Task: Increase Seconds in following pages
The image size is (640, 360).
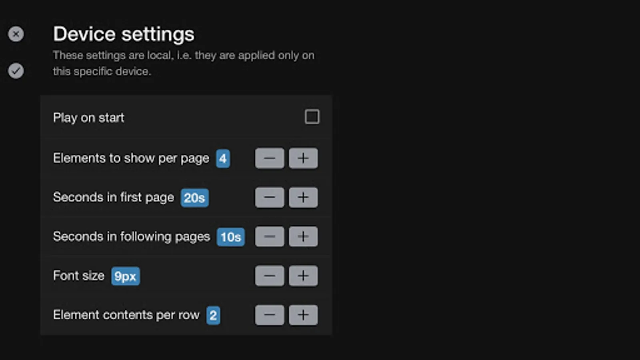Action: click(x=303, y=236)
